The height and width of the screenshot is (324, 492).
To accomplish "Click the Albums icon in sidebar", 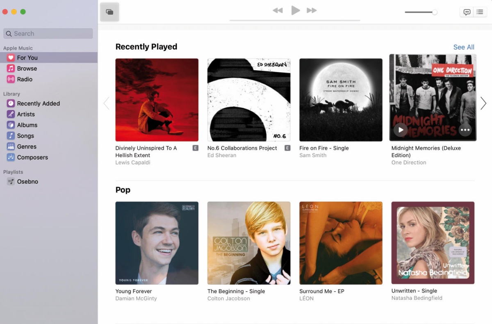I will (11, 125).
